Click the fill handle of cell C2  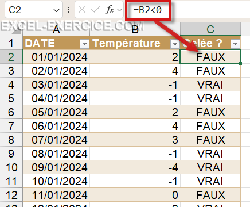pos(240,63)
